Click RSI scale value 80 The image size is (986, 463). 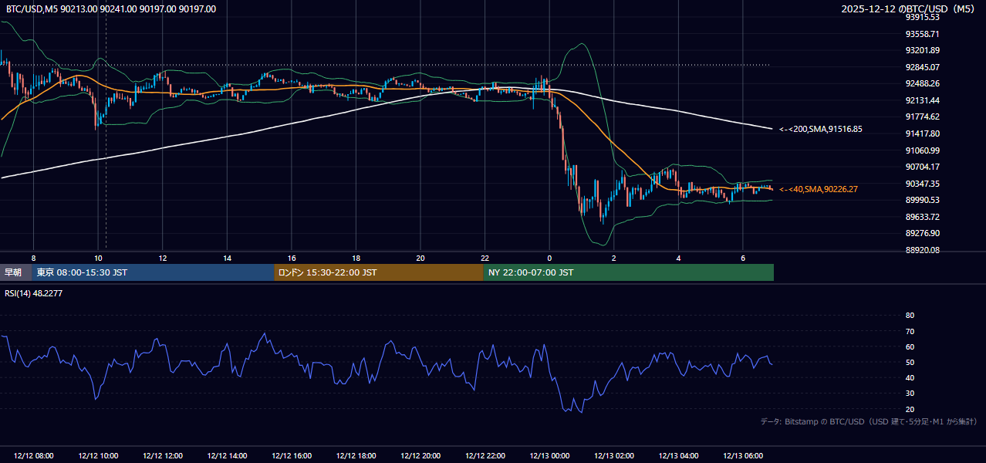point(910,316)
